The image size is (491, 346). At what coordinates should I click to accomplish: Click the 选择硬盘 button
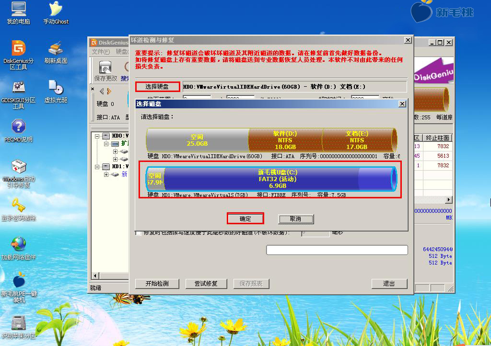tap(157, 87)
